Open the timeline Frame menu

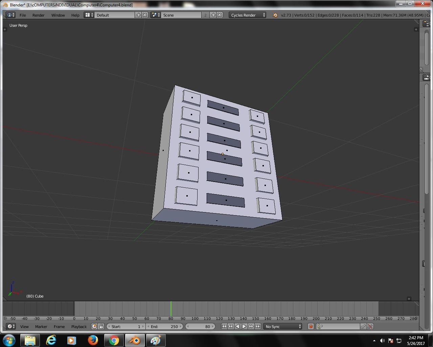59,327
